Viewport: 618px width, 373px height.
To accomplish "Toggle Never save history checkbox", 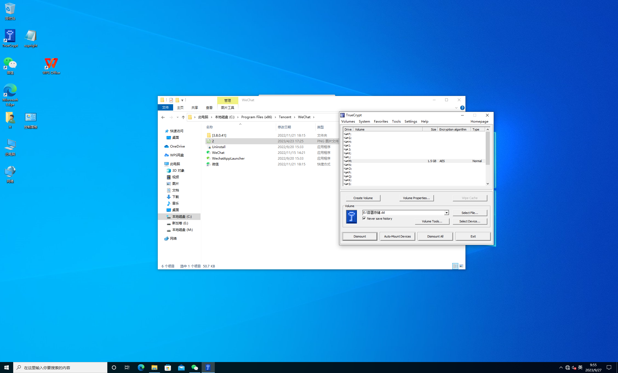I will tap(364, 219).
